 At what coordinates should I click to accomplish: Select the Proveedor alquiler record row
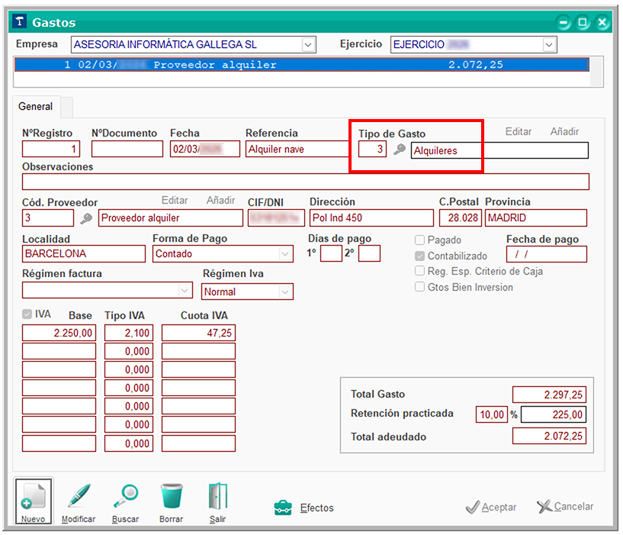(302, 66)
